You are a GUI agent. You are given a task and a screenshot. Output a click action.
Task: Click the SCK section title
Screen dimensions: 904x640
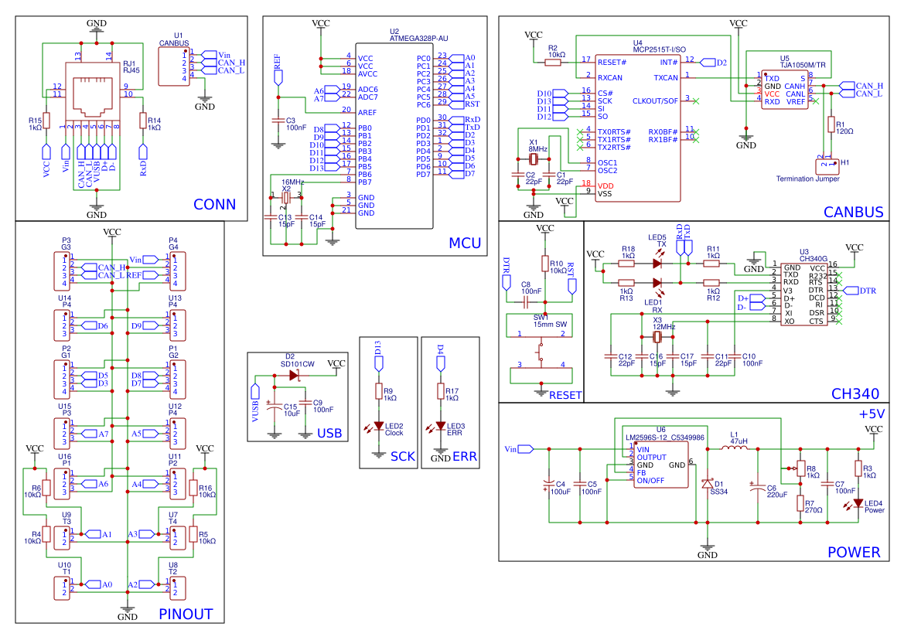point(402,456)
